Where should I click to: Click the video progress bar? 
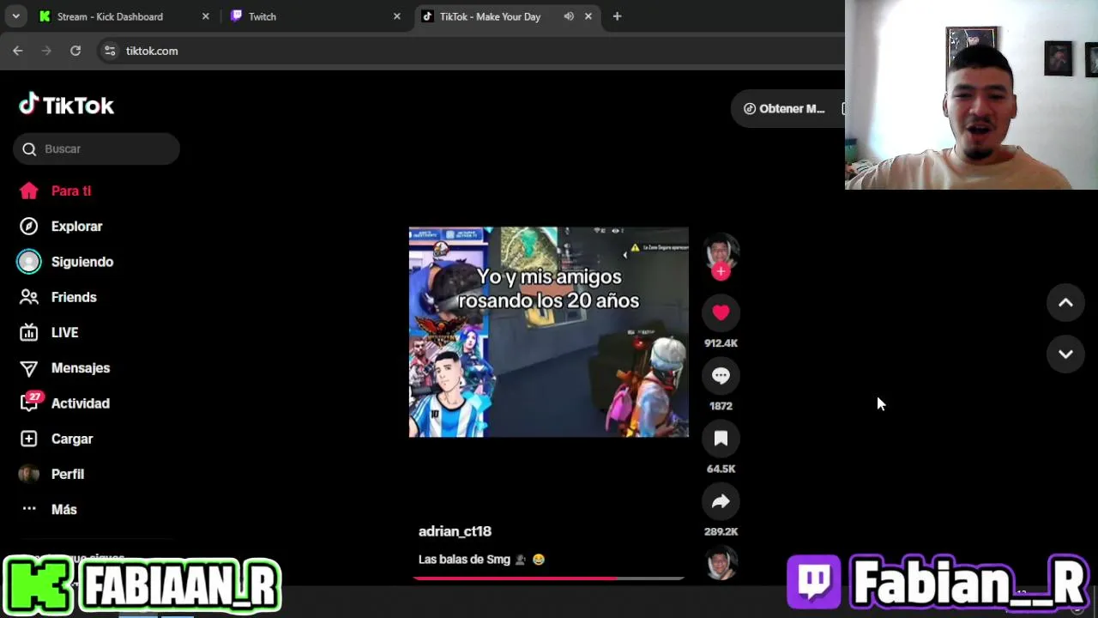549,579
